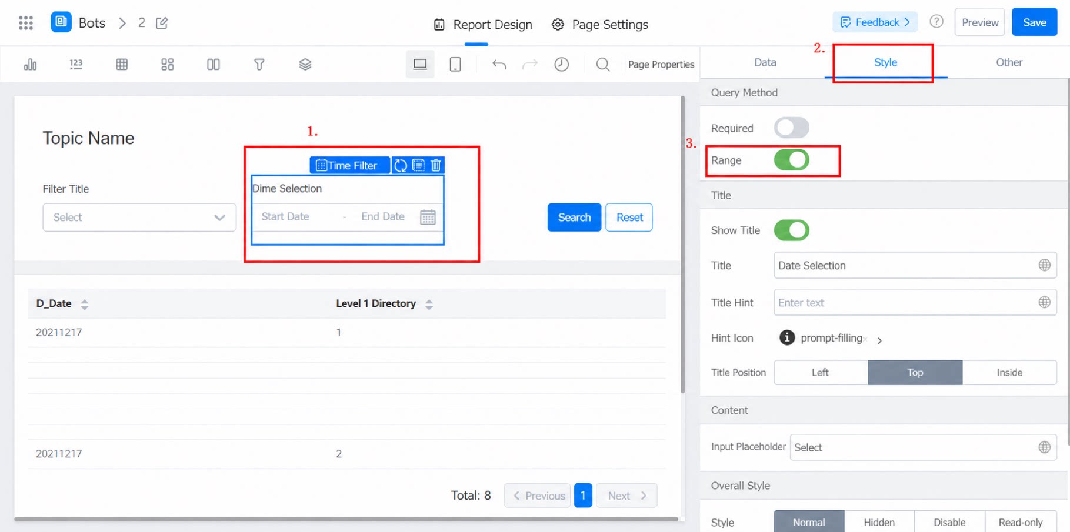1070x532 pixels.
Task: Turn off the Range switch
Action: point(791,160)
